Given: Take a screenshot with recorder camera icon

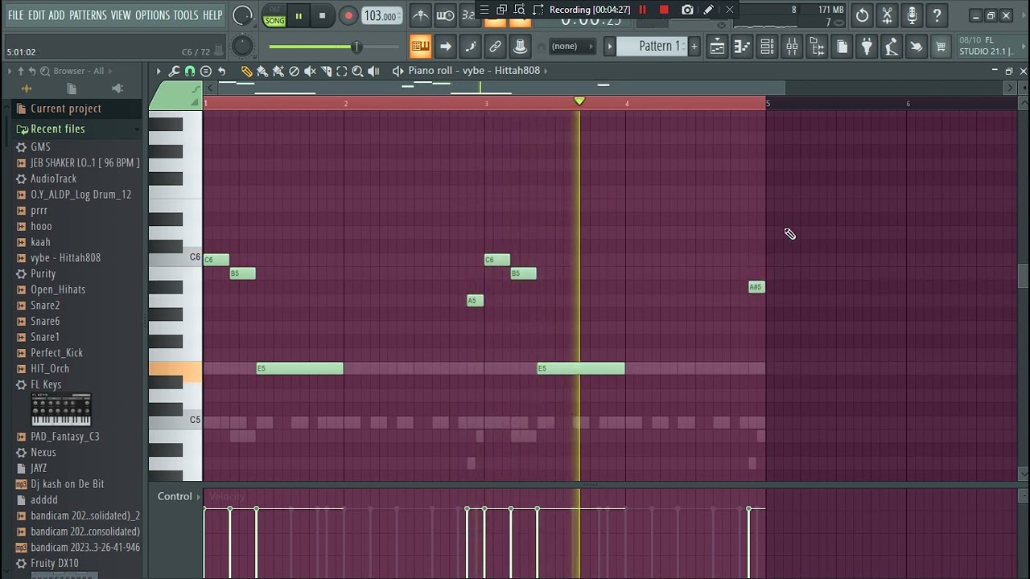Looking at the screenshot, I should click(687, 10).
